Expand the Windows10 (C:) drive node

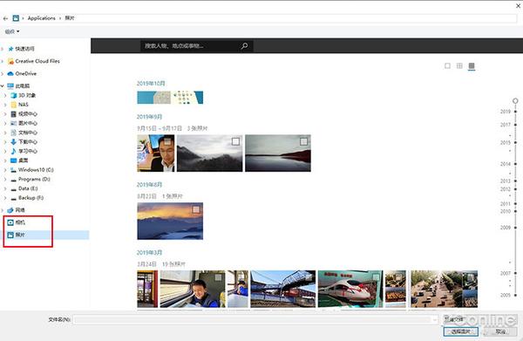5,170
